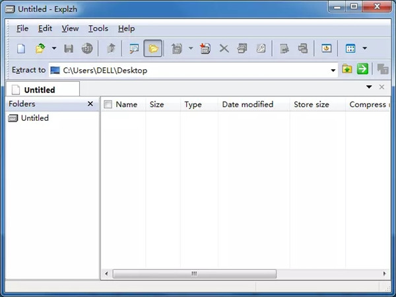Click the Find search toolbar icon
This screenshot has height=297, width=396.
[134, 48]
